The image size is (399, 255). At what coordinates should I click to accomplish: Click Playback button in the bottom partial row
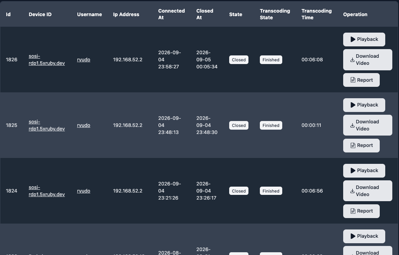[364, 236]
